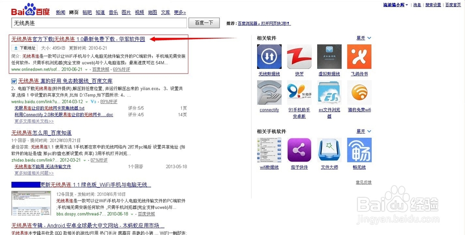
Task: Open the 虚拟数据线 app icon
Action: (329, 57)
